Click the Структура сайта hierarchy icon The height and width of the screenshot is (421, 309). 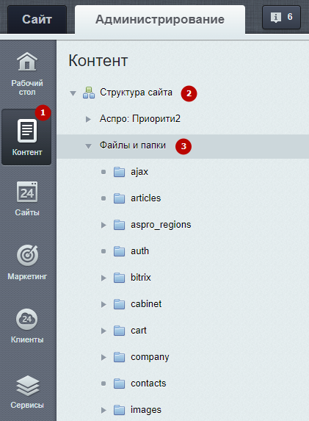[x=89, y=93]
